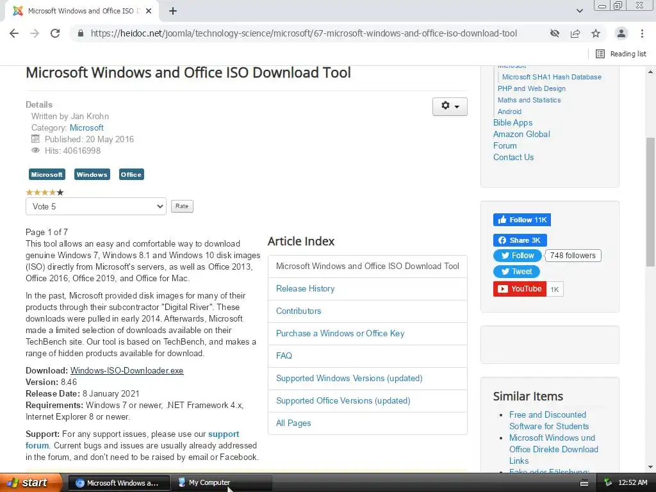Go back to previous page
The height and width of the screenshot is (492, 656).
click(x=14, y=33)
